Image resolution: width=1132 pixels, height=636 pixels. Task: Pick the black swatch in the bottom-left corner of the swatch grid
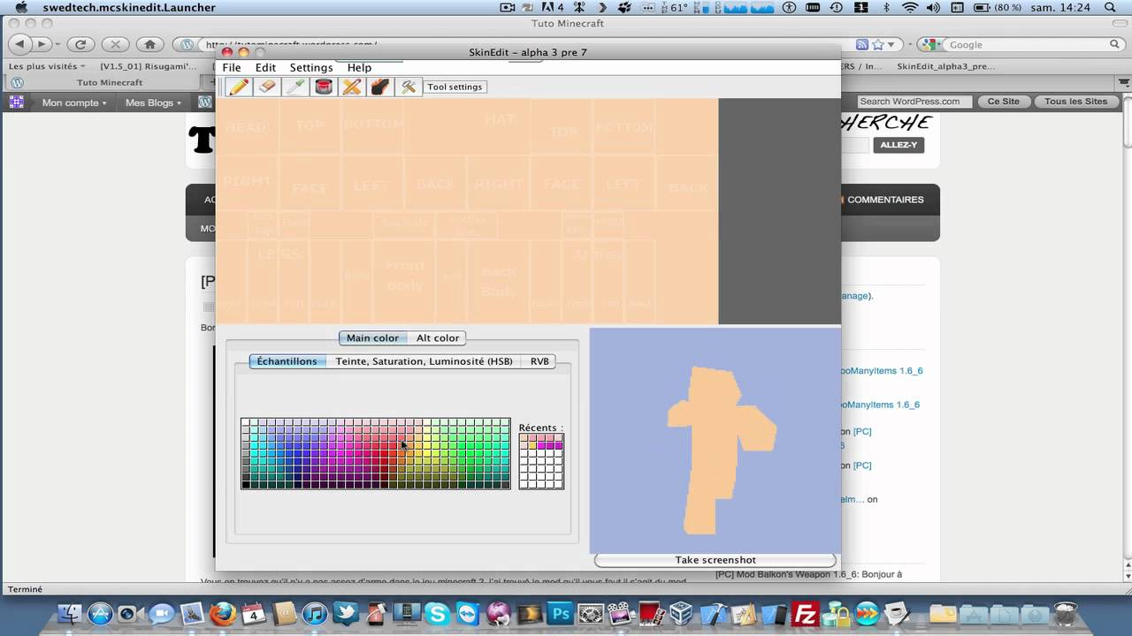click(x=246, y=484)
